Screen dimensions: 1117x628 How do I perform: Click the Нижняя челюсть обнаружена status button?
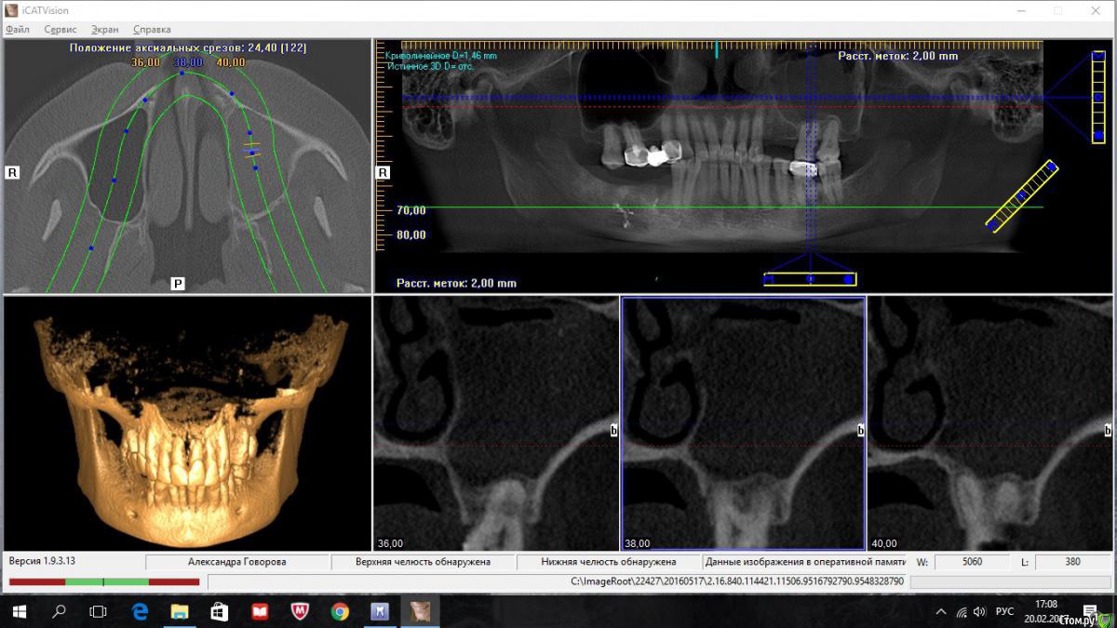[608, 562]
